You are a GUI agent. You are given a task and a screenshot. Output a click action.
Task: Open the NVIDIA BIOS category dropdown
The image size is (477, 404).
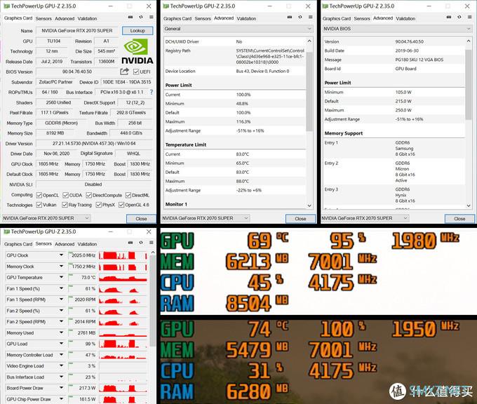(397, 29)
